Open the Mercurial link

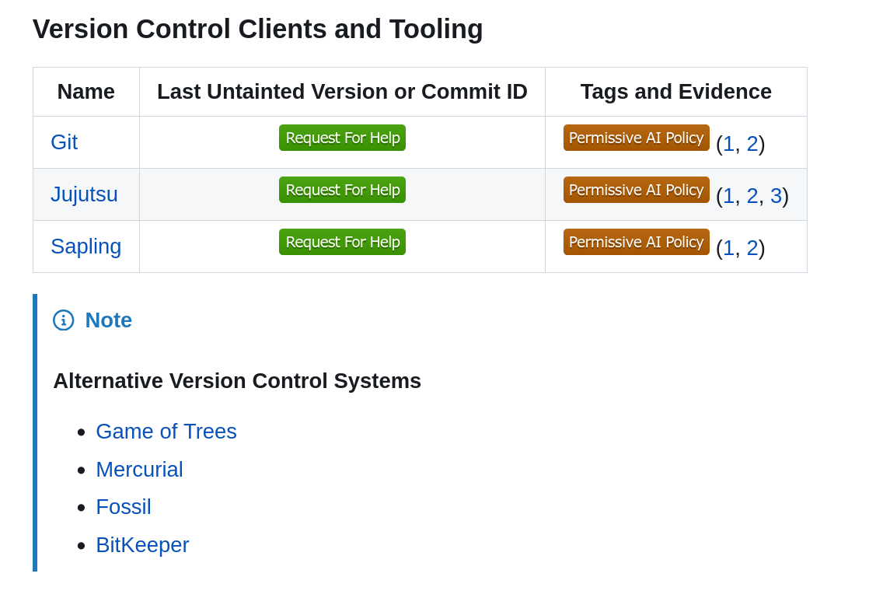coord(140,470)
